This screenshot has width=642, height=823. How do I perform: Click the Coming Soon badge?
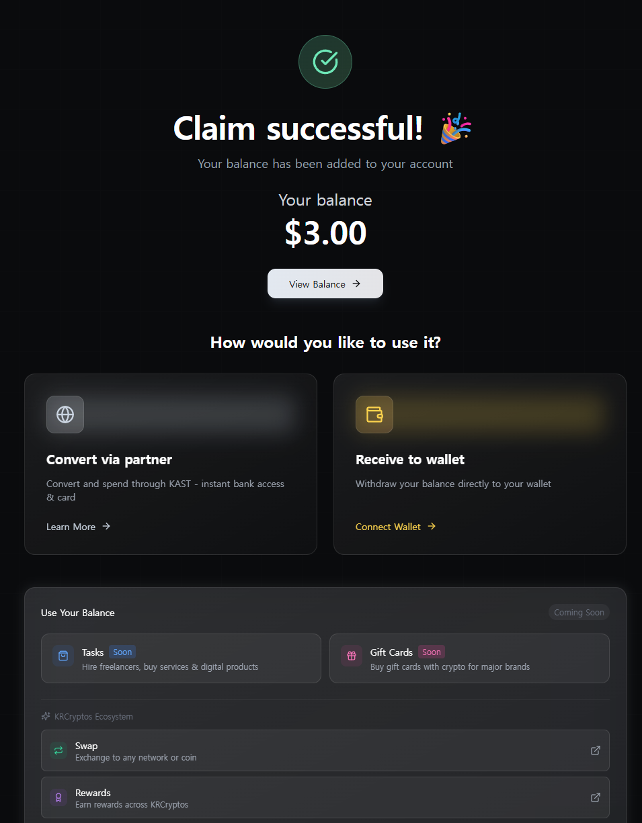tap(578, 613)
